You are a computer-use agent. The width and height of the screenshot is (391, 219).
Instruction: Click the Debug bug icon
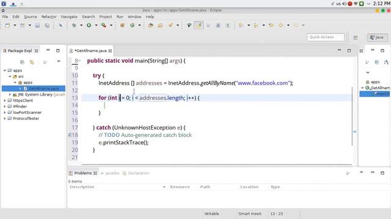[74, 26]
